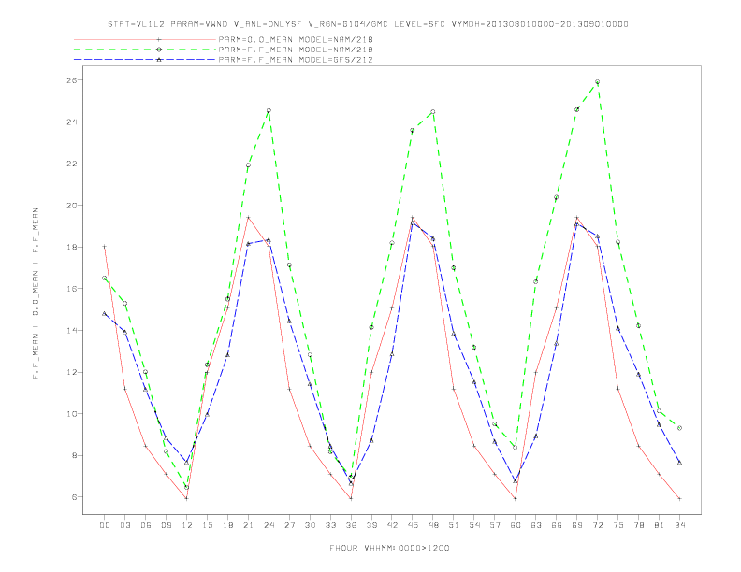Click the green circle marker at hour 84
Viewport: 741px width, 572px height.
click(x=679, y=428)
